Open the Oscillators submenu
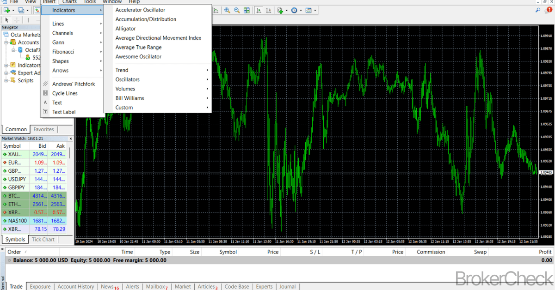The width and height of the screenshot is (555, 290). [x=158, y=79]
